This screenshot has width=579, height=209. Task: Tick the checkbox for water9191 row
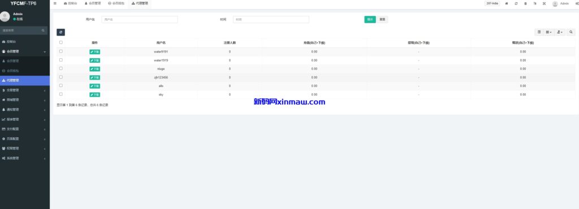point(61,51)
